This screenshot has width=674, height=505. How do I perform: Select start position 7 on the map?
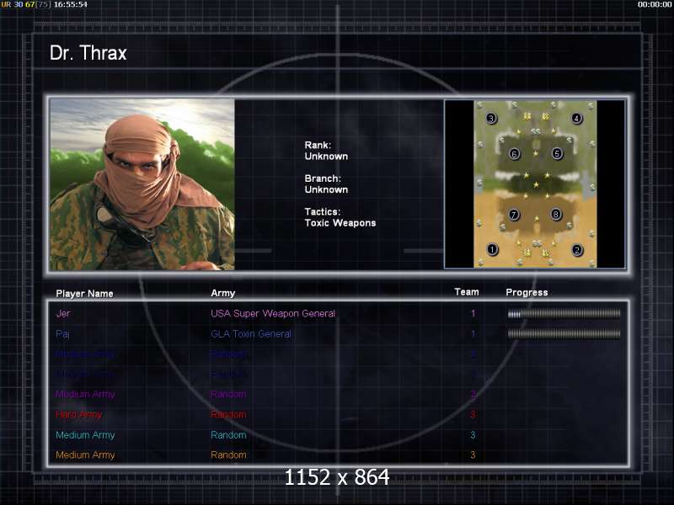(x=514, y=215)
